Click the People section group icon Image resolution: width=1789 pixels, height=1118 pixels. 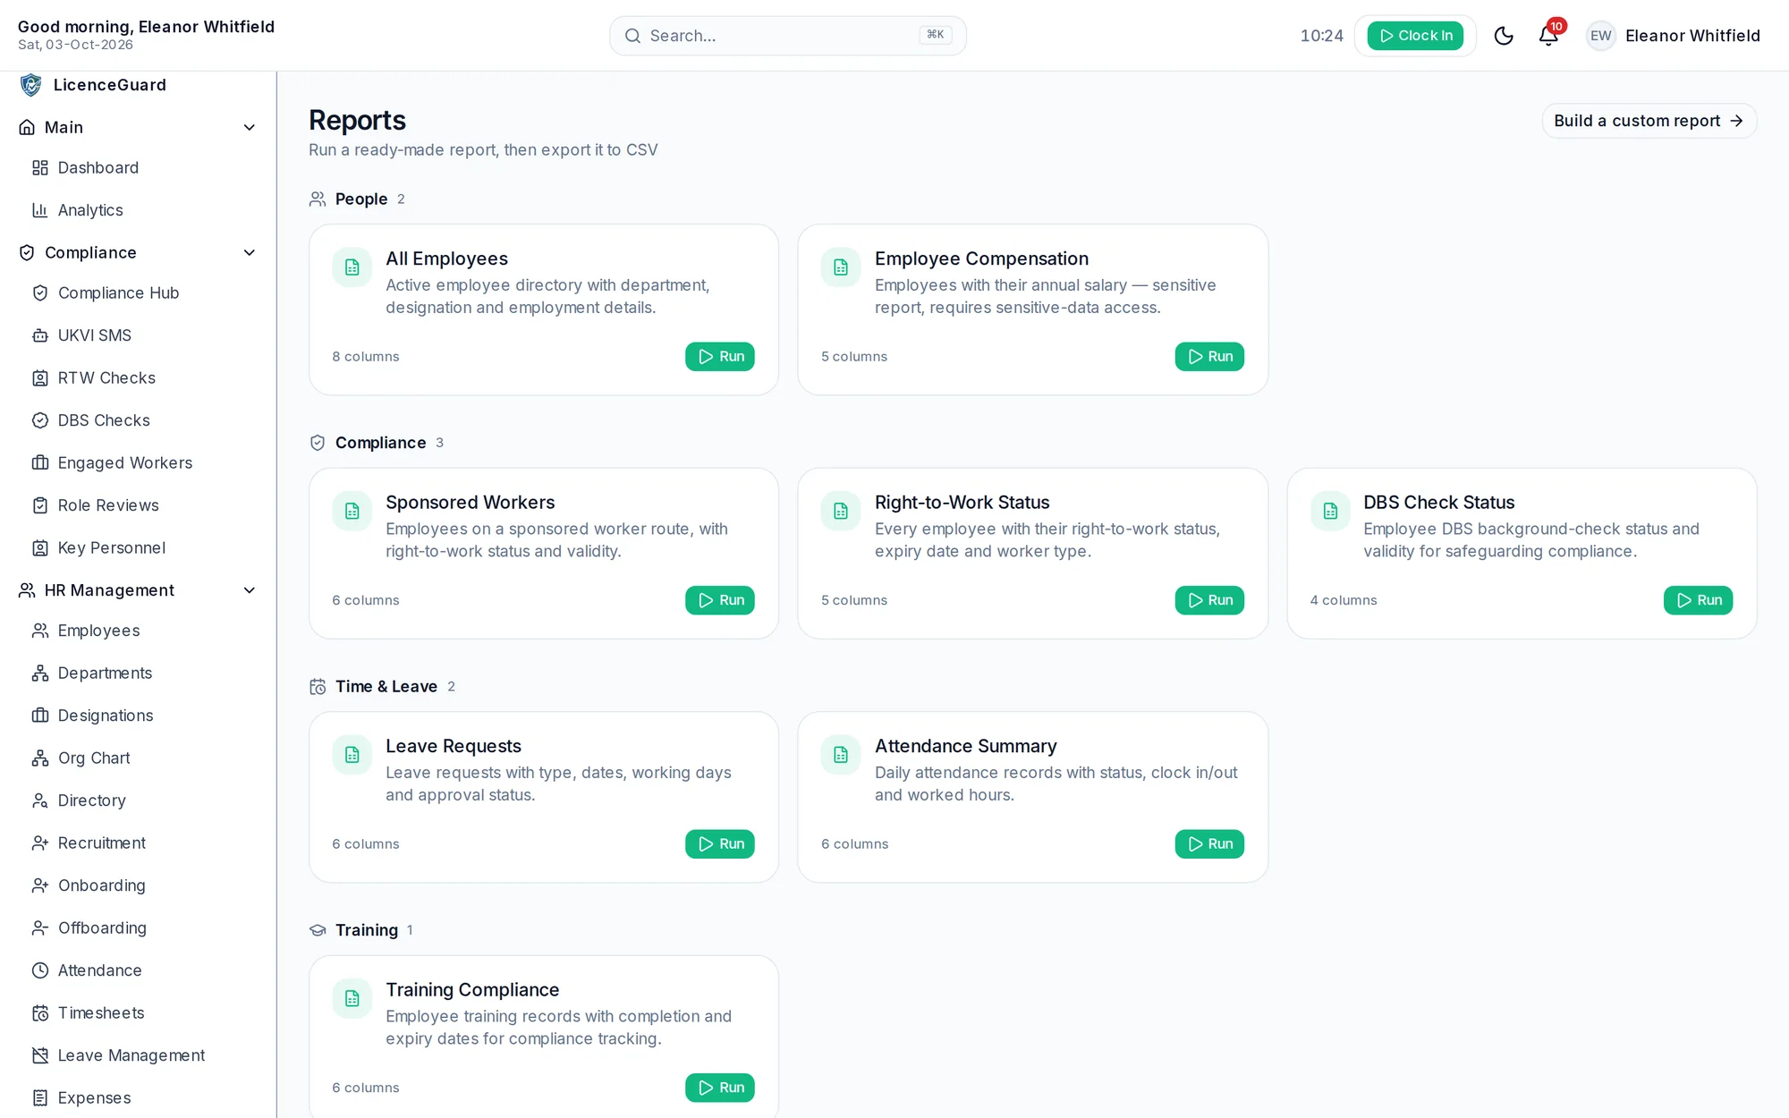click(x=318, y=199)
